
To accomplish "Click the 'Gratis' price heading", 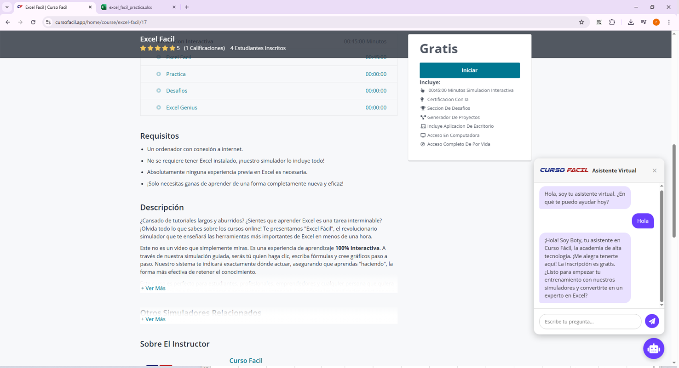I will click(439, 48).
